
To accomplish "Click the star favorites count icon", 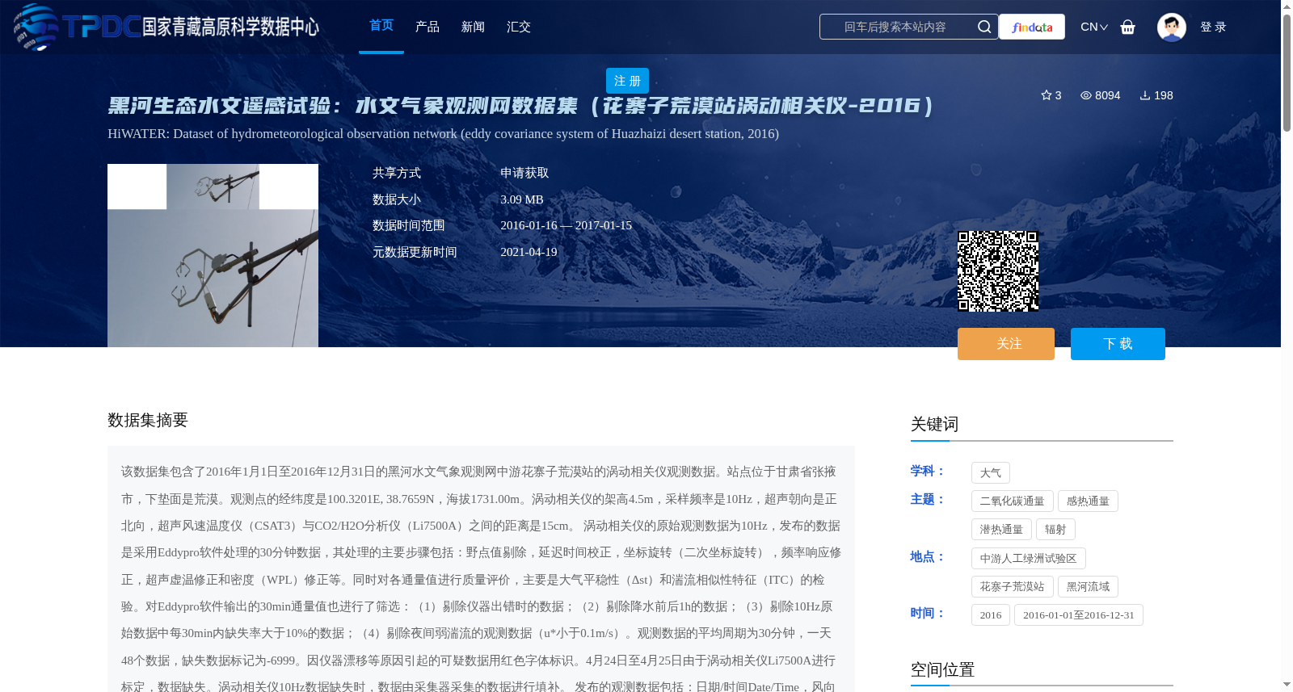I will [1047, 95].
